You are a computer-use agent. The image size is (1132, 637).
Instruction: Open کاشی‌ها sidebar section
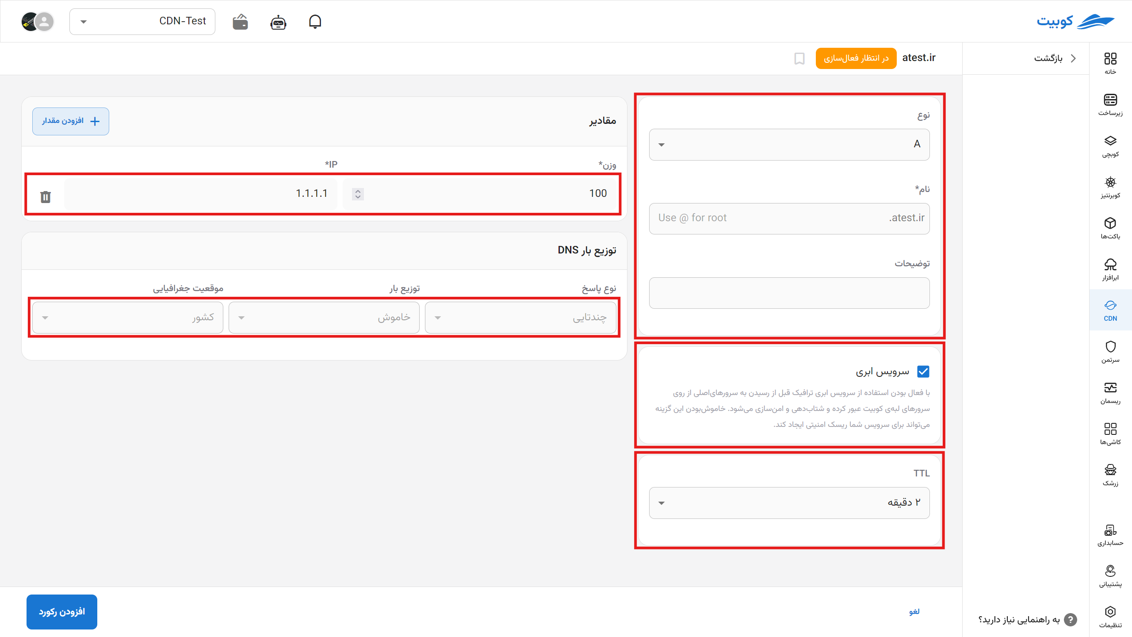[x=1110, y=434]
